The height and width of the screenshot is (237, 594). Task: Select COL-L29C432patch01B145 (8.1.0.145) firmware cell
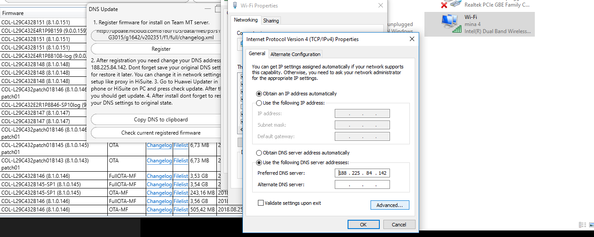tap(53, 149)
